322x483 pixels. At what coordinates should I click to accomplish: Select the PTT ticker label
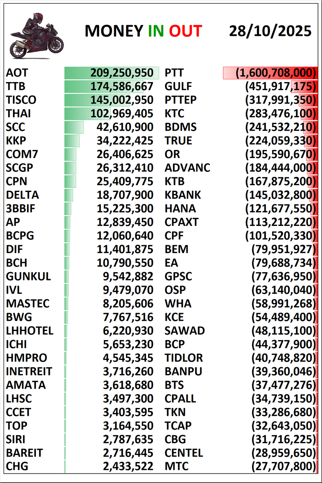tap(174, 73)
